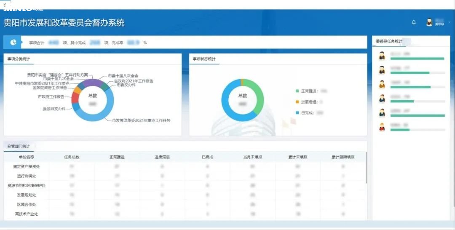Viewport: 455px width, 230px height.
Task: Open the 事项分类统计 tab
Action: click(x=19, y=59)
